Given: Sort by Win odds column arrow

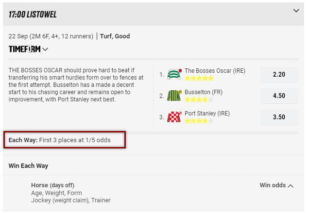Looking at the screenshot, I should [291, 186].
